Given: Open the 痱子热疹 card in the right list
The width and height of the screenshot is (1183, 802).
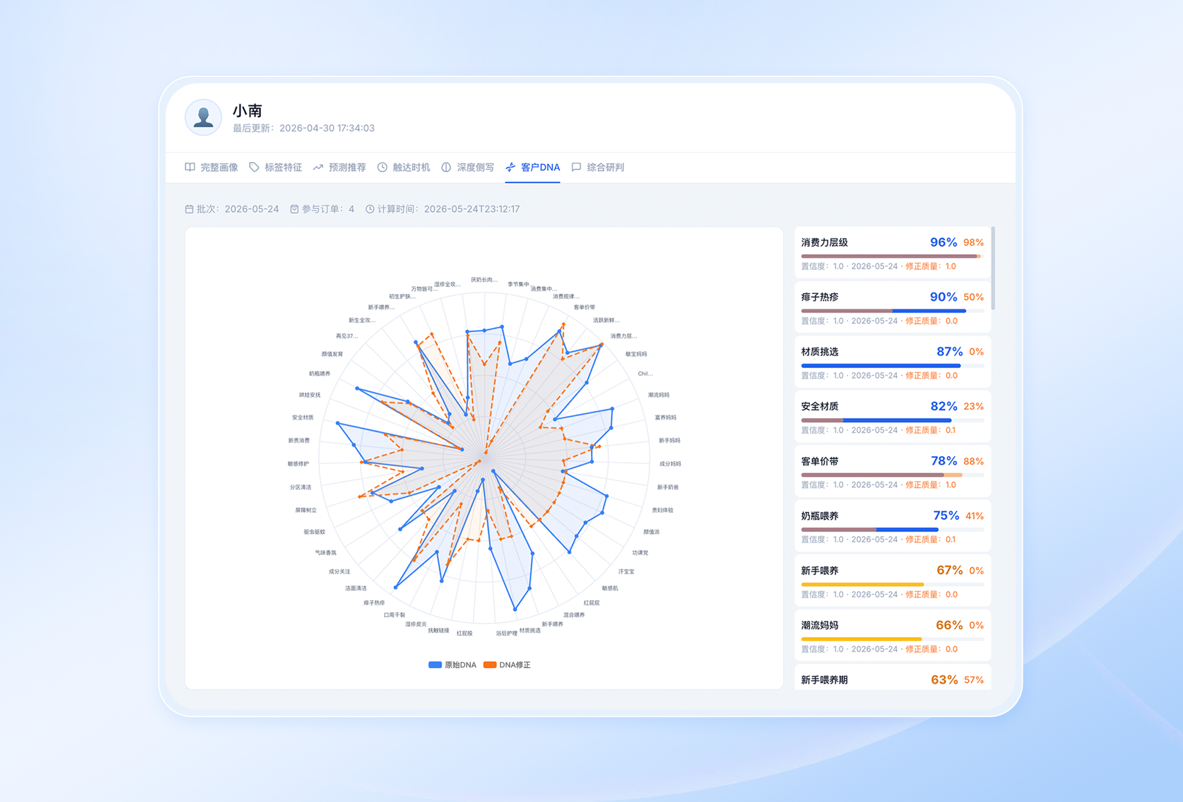Looking at the screenshot, I should (893, 308).
